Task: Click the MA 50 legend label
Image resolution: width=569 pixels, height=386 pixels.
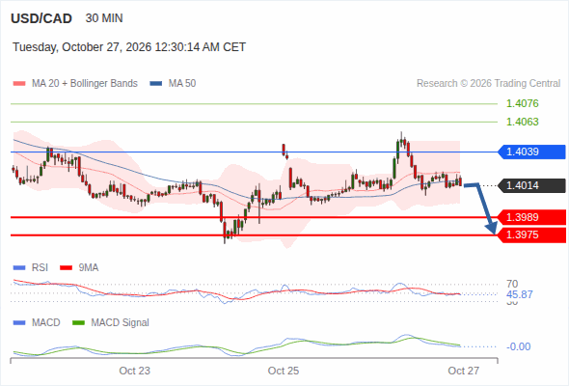Action: click(x=182, y=84)
